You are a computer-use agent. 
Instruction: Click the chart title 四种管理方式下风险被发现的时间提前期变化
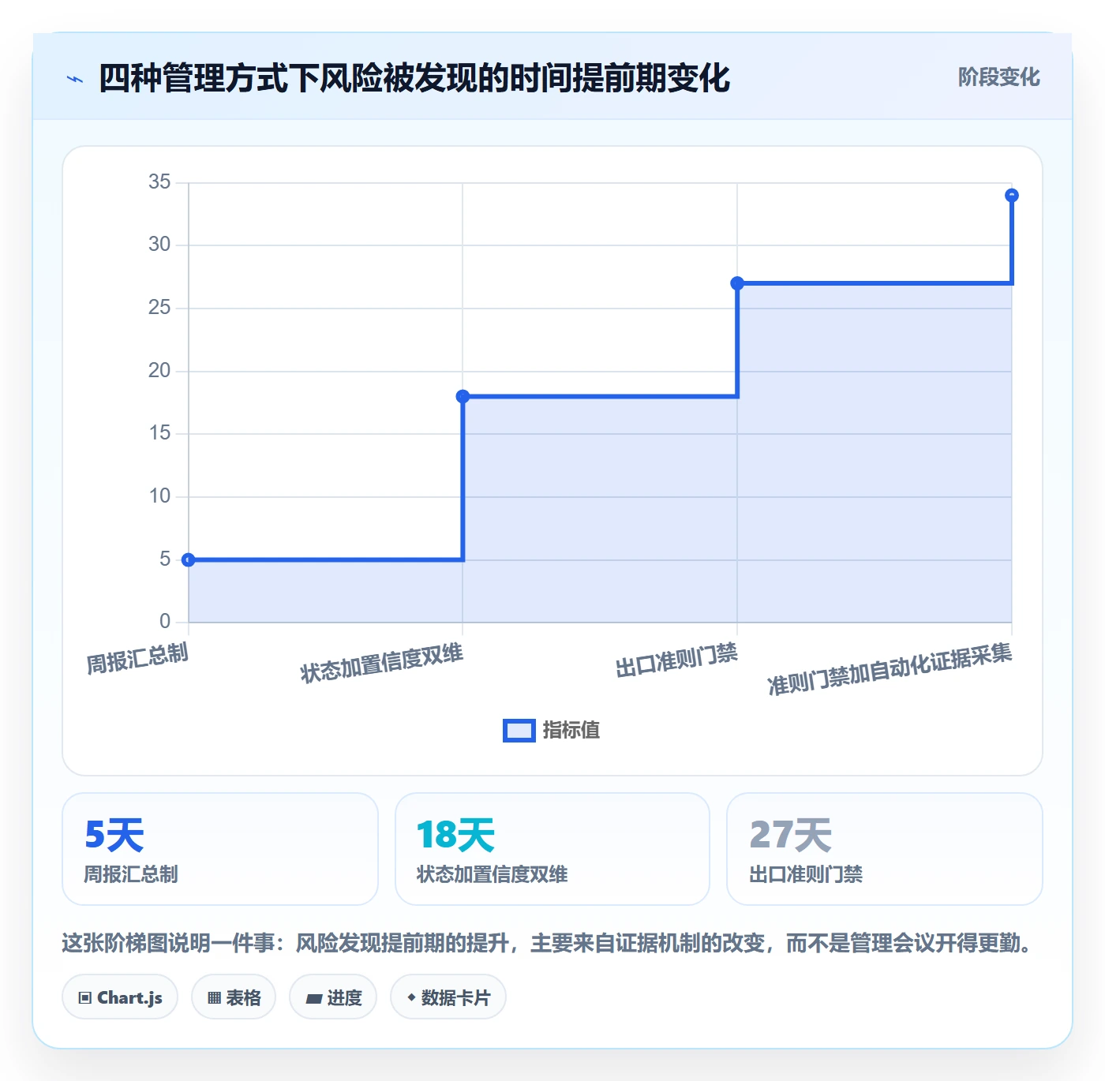click(x=414, y=78)
